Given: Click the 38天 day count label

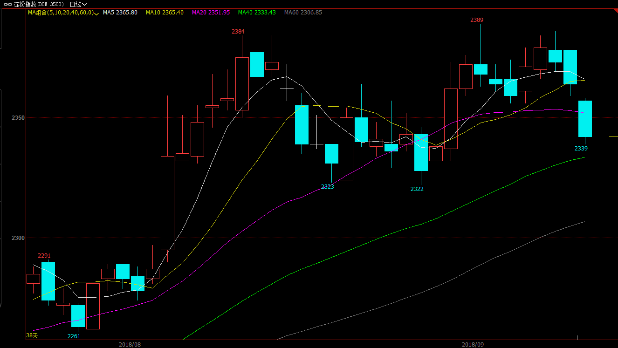Looking at the screenshot, I should coord(32,335).
